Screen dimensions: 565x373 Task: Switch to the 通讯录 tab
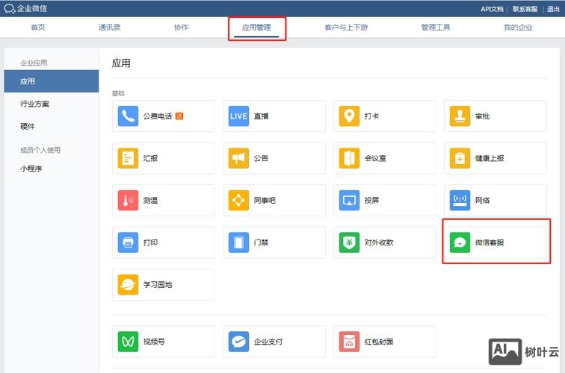tap(110, 27)
